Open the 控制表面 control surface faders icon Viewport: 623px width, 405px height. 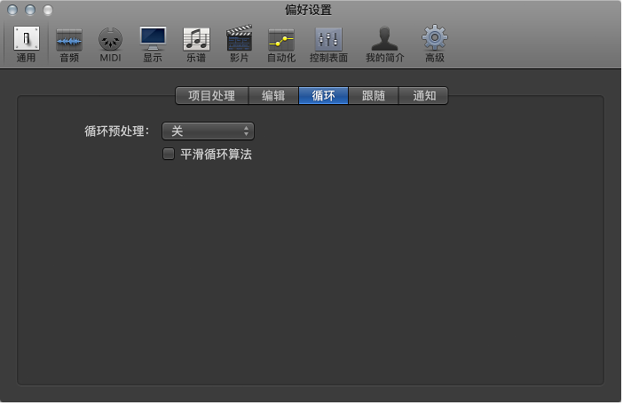(328, 44)
